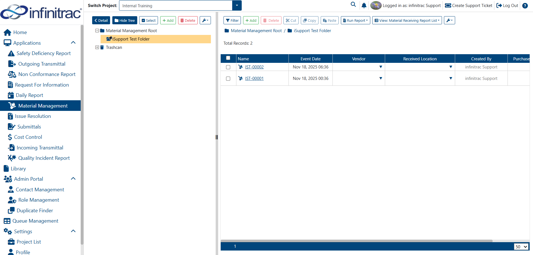Open Cost Control from the sidebar
This screenshot has height=255, width=533.
tap(25, 137)
